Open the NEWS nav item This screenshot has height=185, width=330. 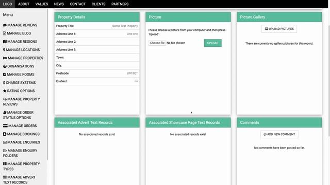59,4
